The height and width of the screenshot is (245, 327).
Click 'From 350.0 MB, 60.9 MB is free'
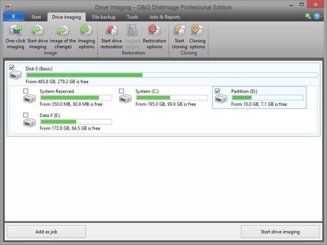pos(71,104)
